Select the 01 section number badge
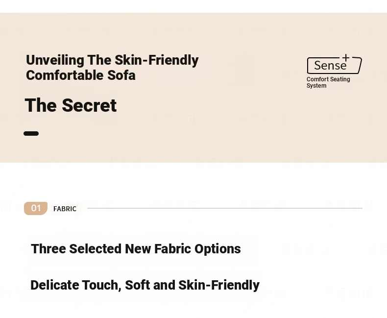 [x=36, y=208]
